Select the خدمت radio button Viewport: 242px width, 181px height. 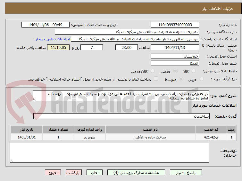[x=175, y=71]
